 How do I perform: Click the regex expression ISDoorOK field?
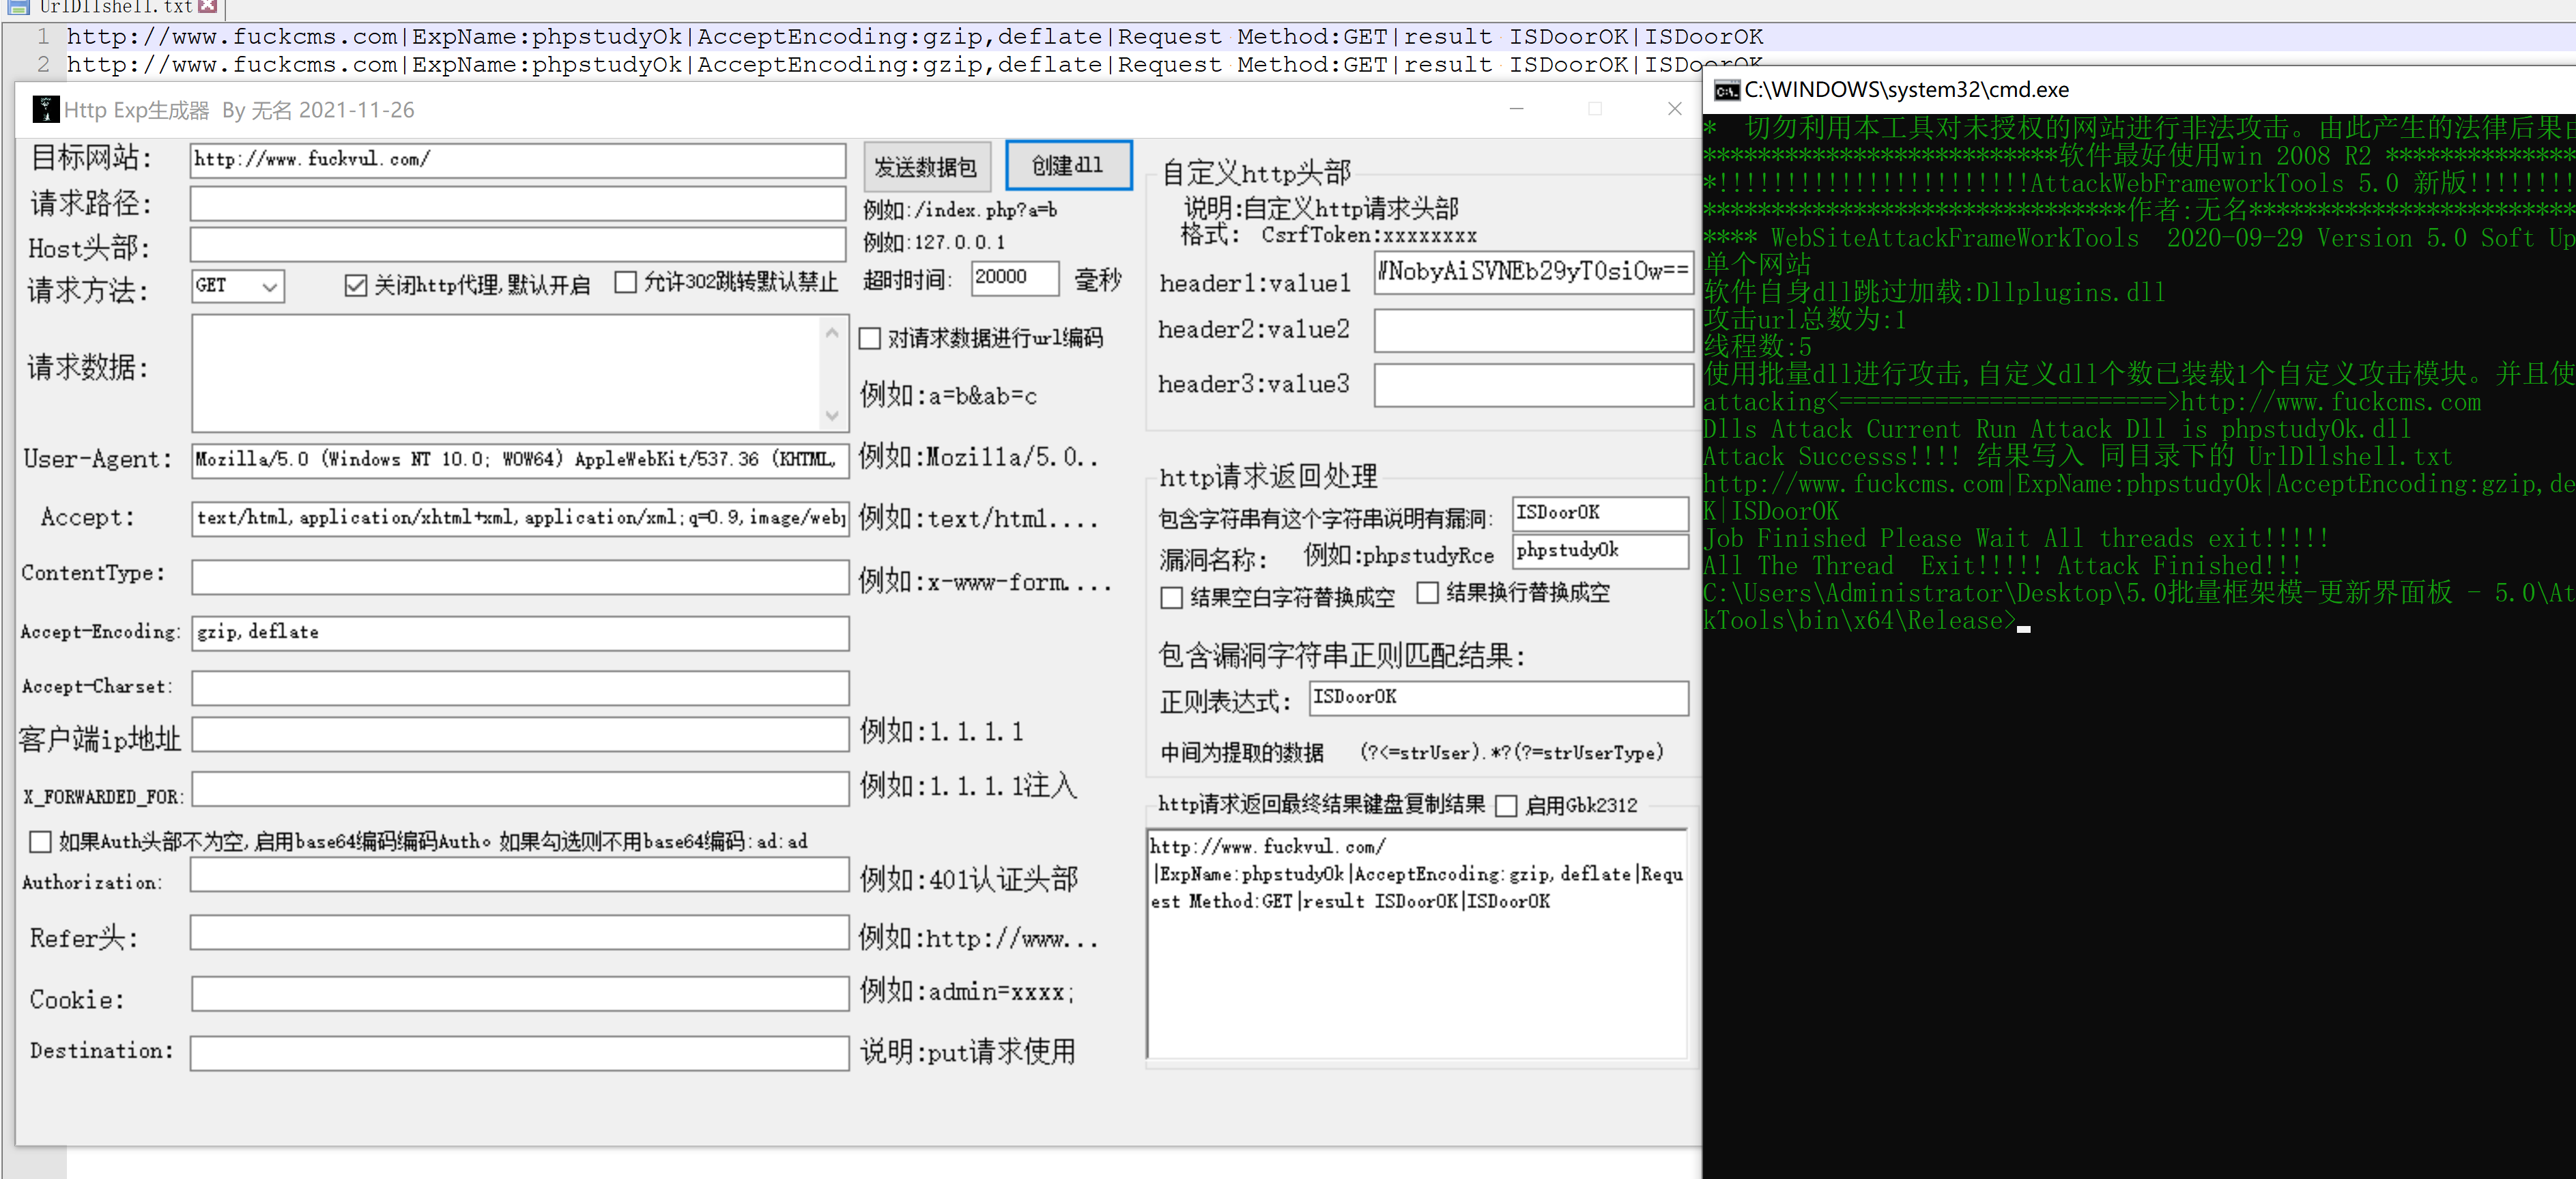(x=1497, y=698)
